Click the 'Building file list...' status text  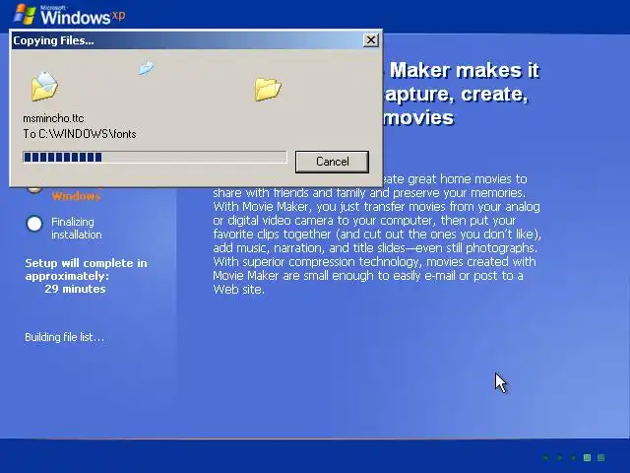[x=64, y=337]
